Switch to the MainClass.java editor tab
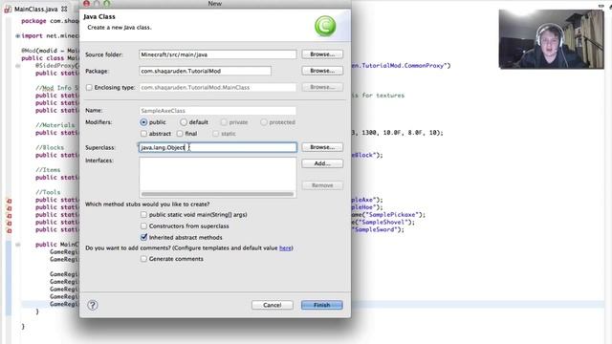 pyautogui.click(x=36, y=9)
